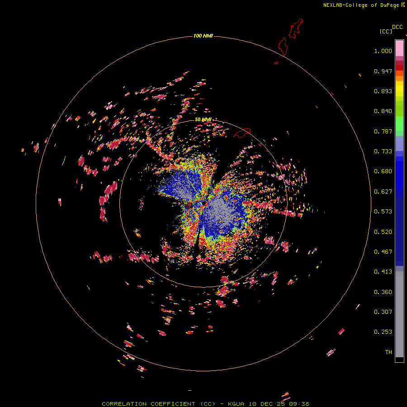Image resolution: width=407 pixels, height=407 pixels.
Task: Pick the red swatch beside 0.947
Action: 399,68
